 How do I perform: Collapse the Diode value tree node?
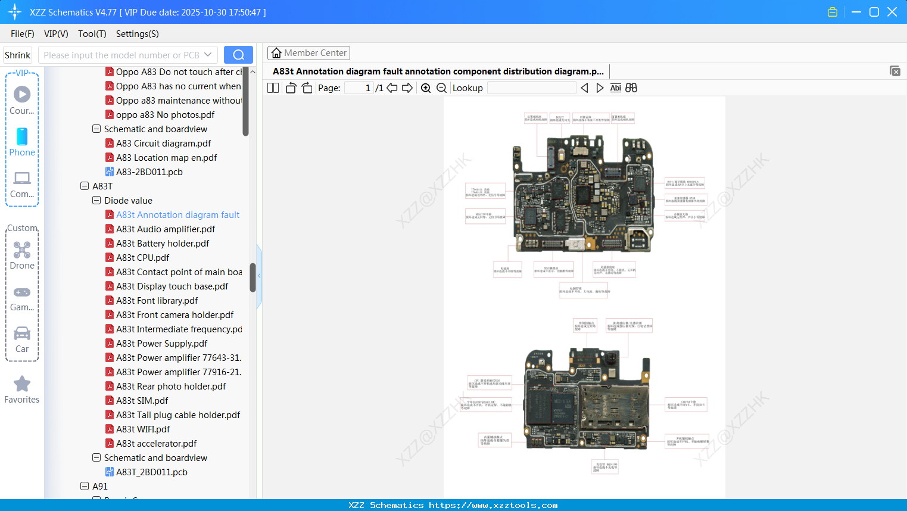[96, 200]
